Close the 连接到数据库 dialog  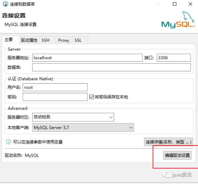[190, 4]
